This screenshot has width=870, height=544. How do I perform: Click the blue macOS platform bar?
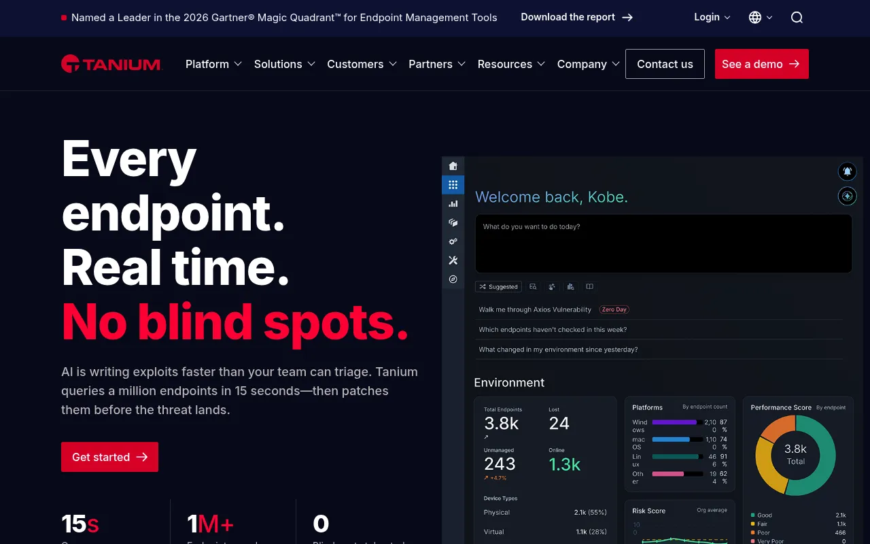671,439
